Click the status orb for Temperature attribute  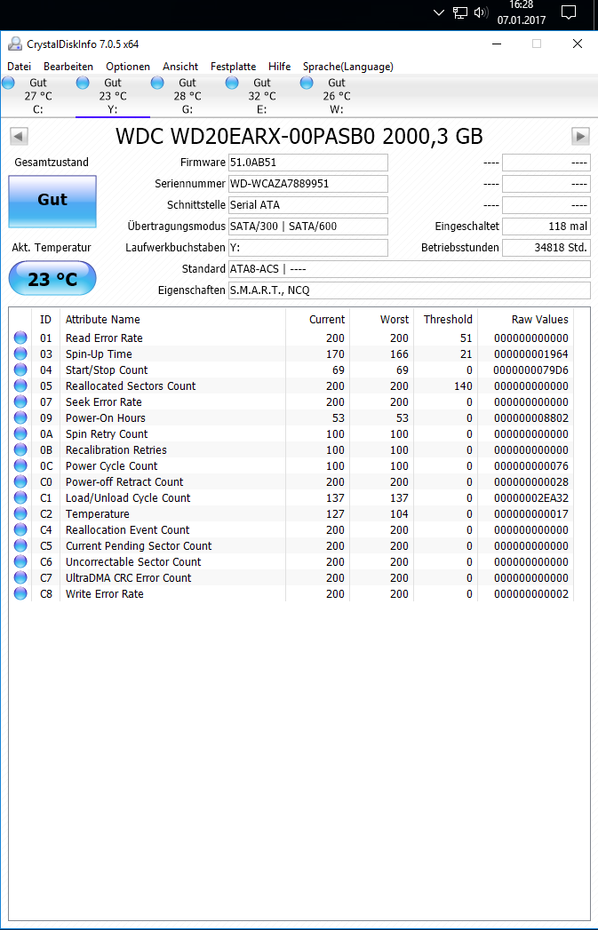pyautogui.click(x=20, y=514)
